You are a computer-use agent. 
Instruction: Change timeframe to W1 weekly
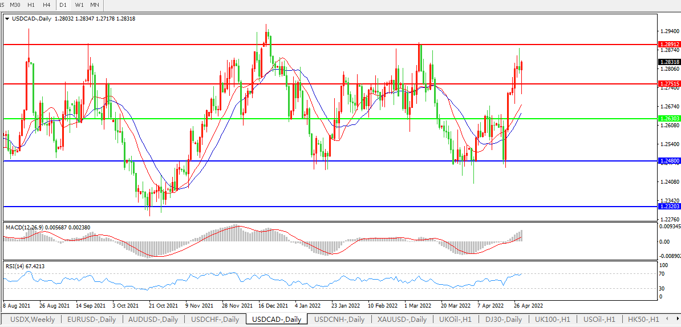(x=79, y=5)
